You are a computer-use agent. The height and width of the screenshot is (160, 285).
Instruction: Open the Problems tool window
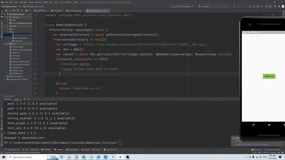(x=46, y=150)
